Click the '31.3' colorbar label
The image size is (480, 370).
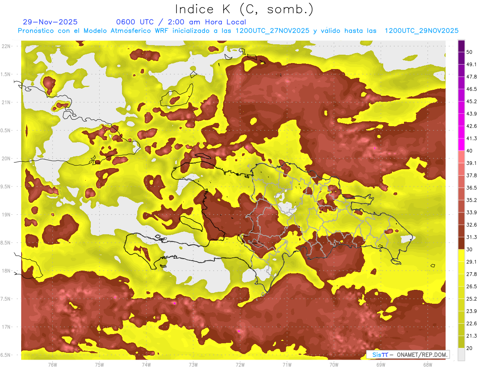click(472, 237)
